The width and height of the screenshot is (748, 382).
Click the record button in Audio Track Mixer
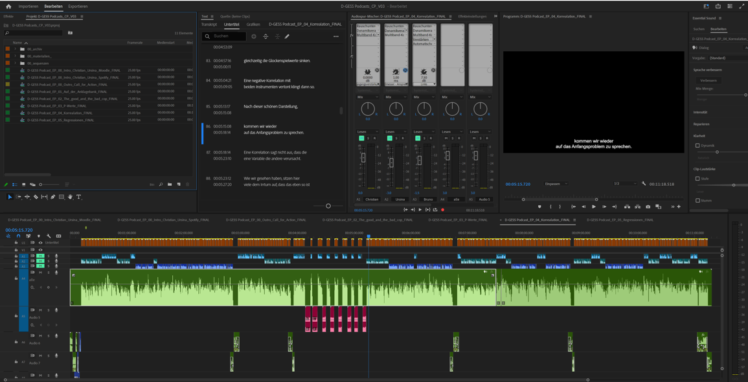click(x=443, y=210)
